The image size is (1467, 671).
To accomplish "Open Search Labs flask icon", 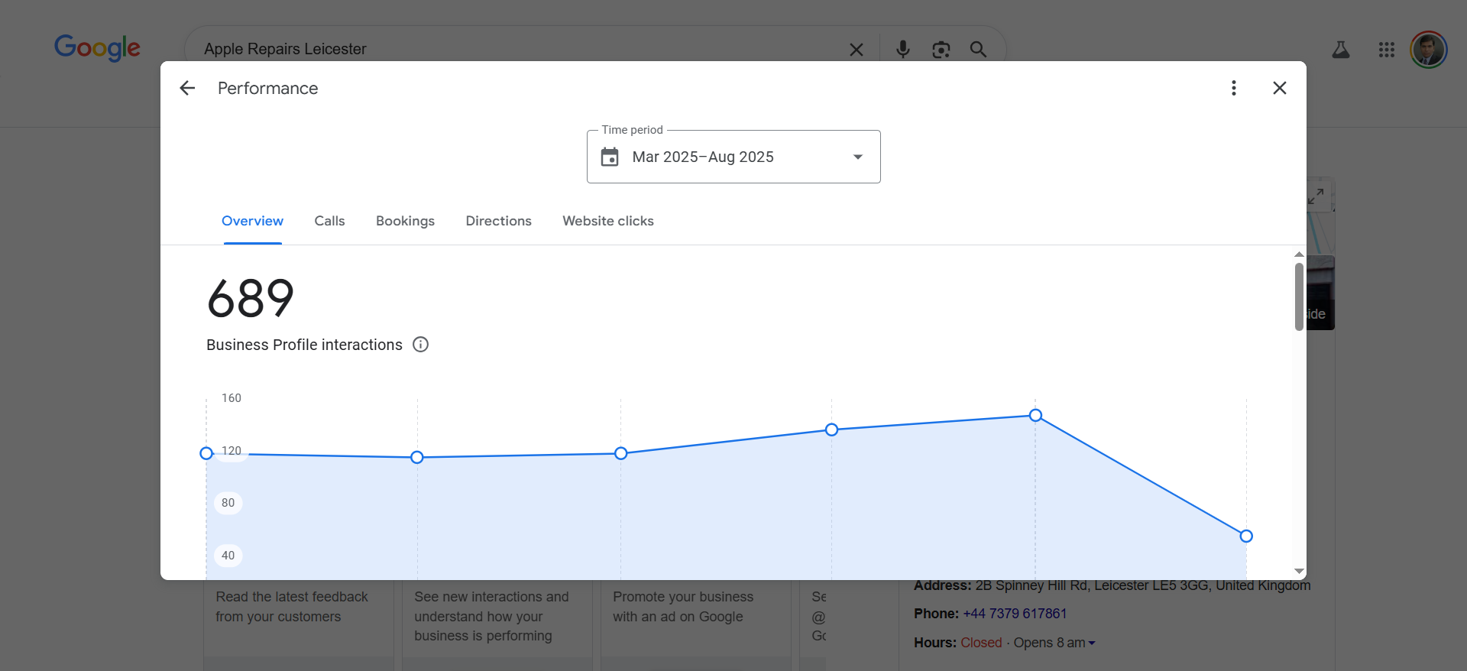I will coord(1341,50).
